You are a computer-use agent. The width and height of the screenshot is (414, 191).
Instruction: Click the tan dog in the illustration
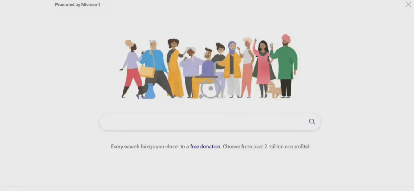[x=273, y=90]
